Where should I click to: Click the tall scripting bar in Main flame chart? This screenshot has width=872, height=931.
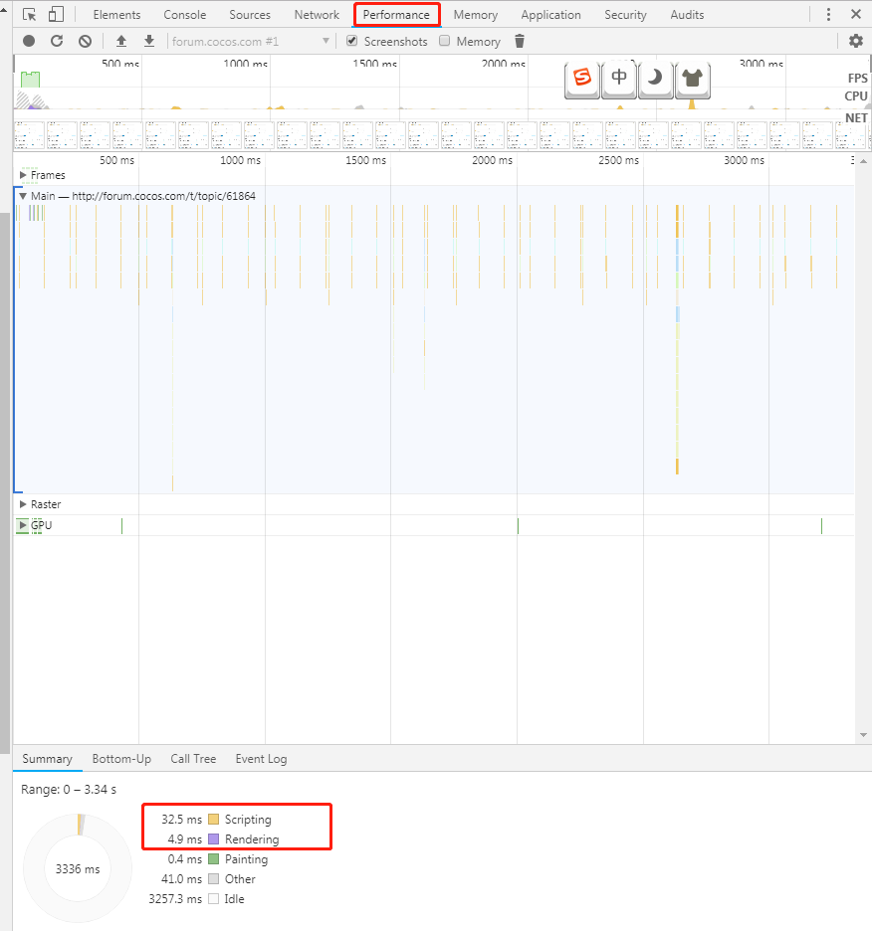[x=677, y=338]
